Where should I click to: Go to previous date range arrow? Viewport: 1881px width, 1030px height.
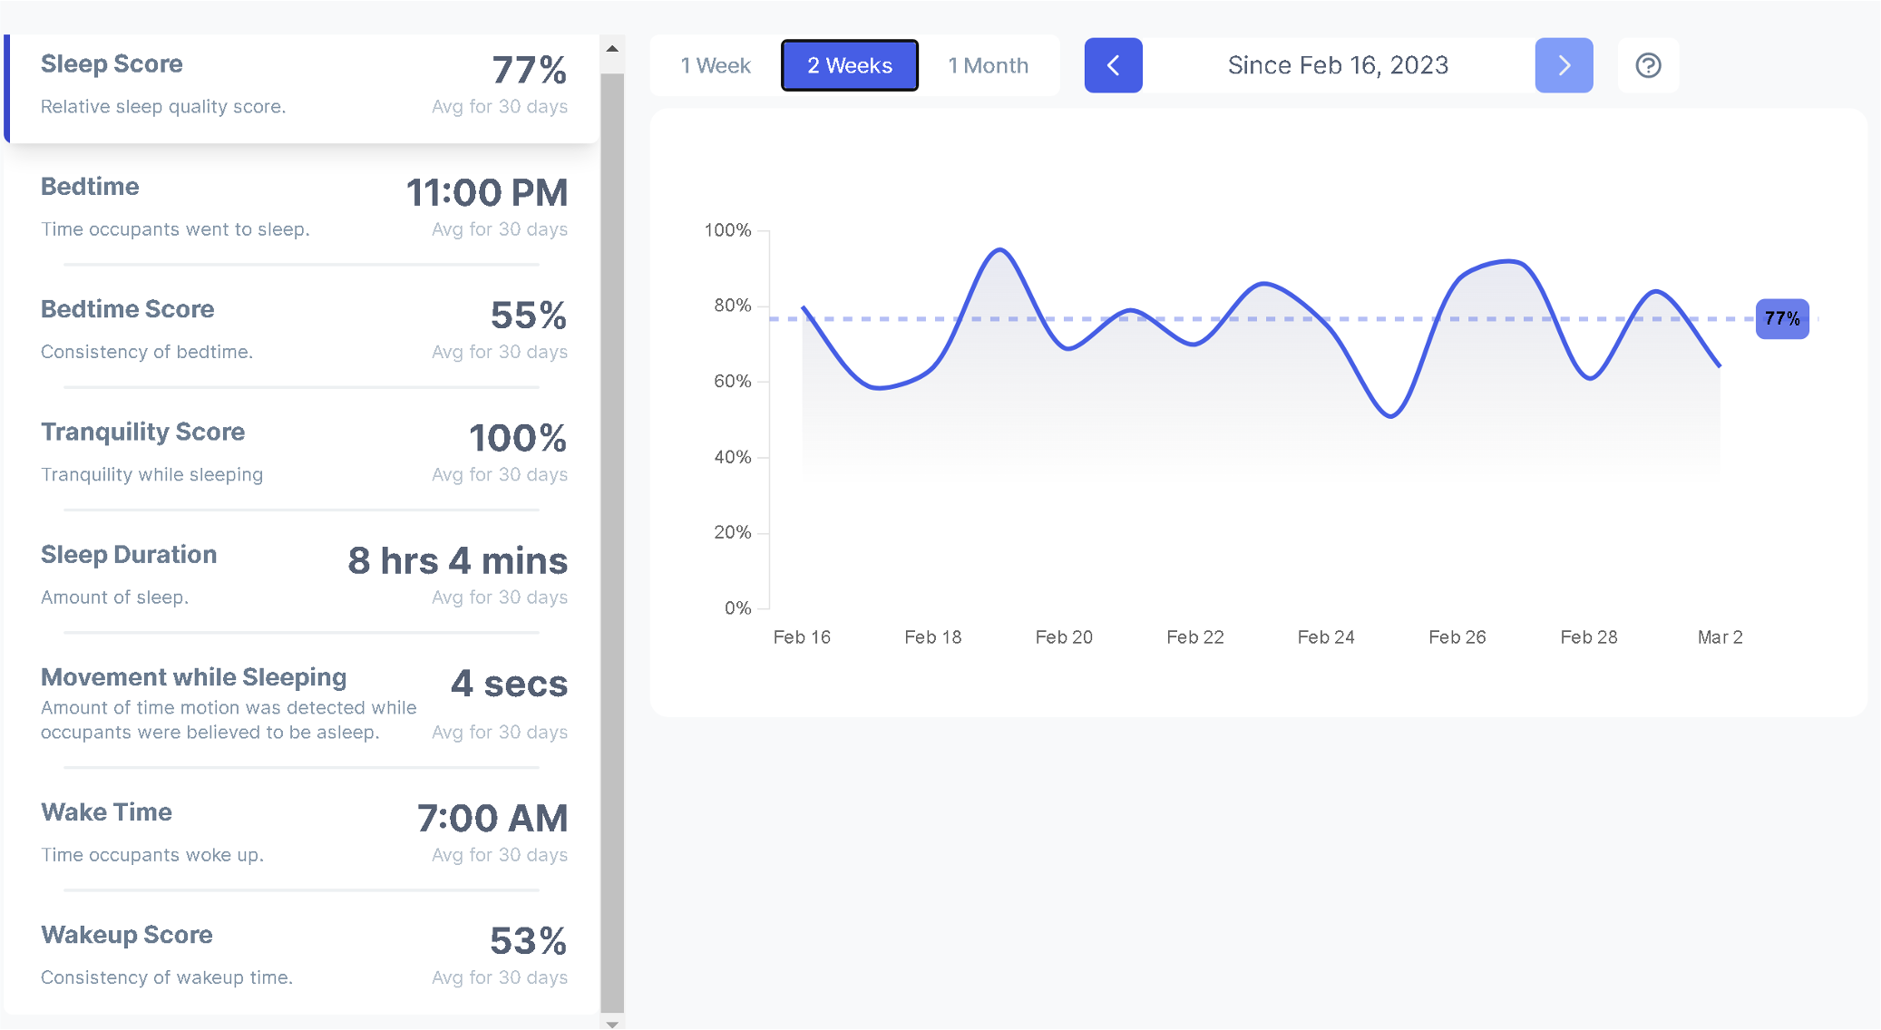(x=1113, y=65)
